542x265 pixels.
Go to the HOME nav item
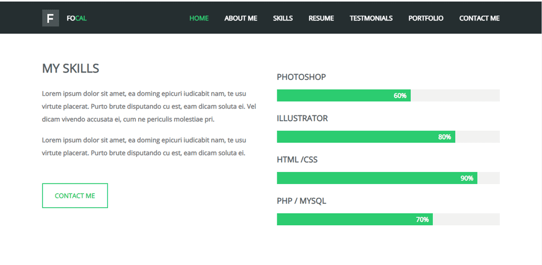pos(199,19)
